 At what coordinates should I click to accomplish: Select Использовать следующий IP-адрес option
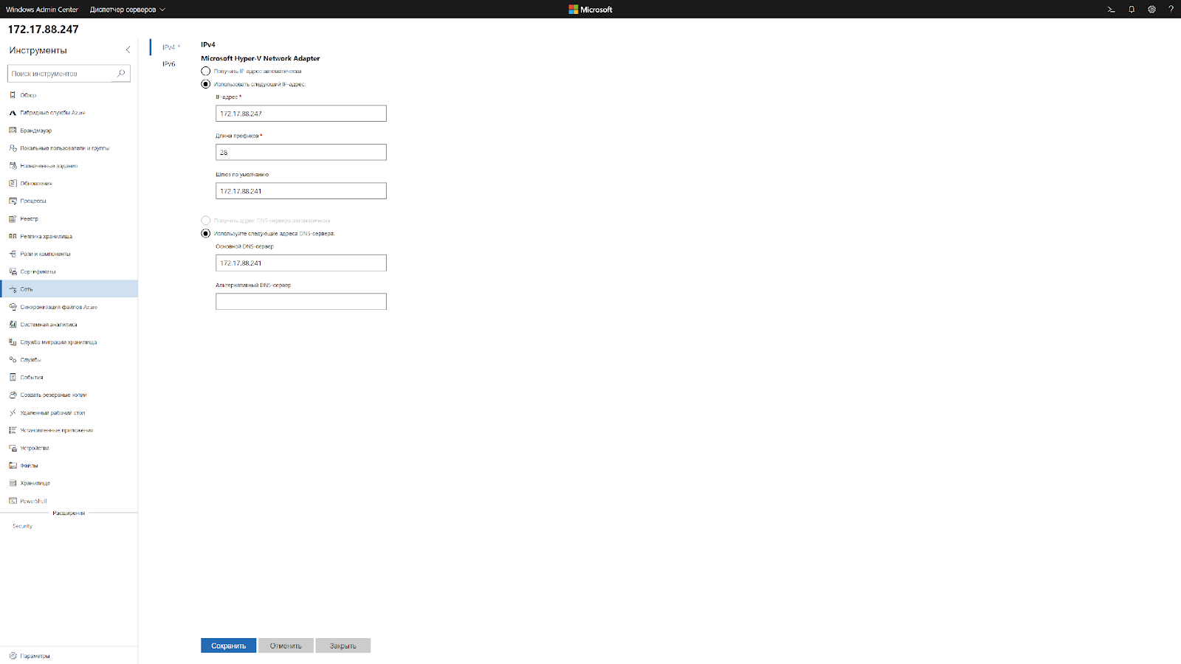point(205,84)
